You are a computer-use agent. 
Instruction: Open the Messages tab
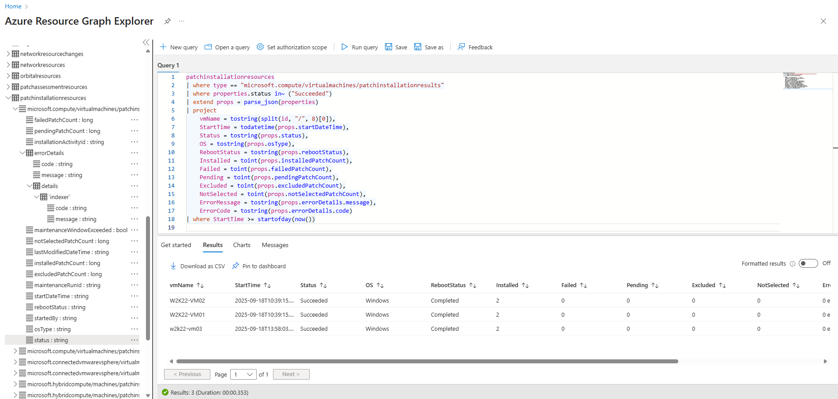[x=275, y=245]
